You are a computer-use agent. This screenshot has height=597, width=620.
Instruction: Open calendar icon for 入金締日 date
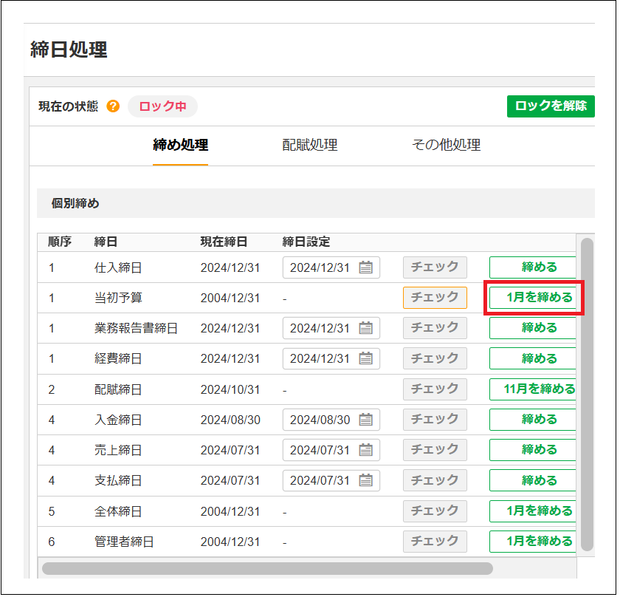click(365, 420)
